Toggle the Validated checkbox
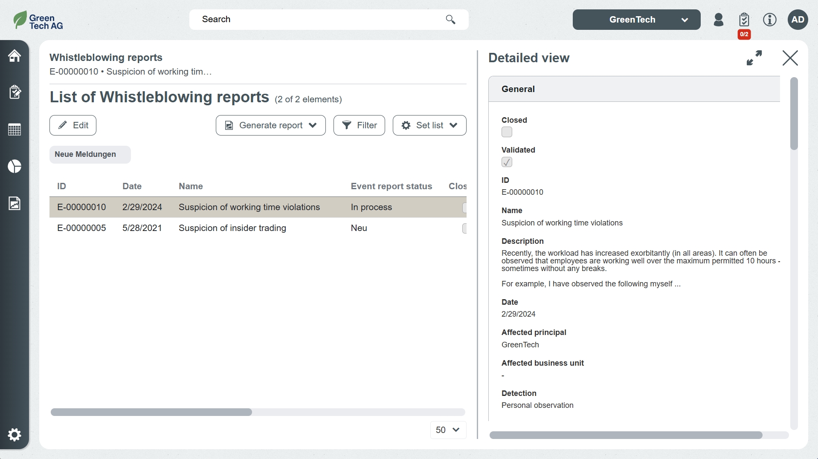This screenshot has height=459, width=818. (x=507, y=162)
